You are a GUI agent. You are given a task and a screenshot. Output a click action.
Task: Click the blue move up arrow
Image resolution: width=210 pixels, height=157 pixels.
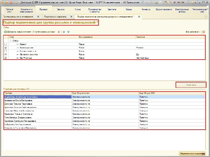tap(64, 31)
